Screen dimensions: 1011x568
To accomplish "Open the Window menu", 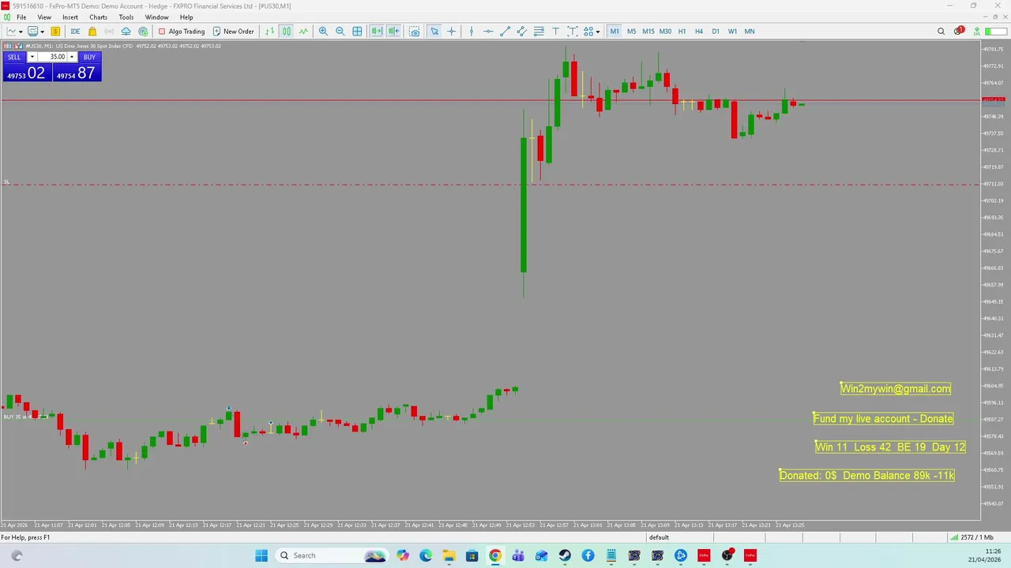I will coord(156,17).
